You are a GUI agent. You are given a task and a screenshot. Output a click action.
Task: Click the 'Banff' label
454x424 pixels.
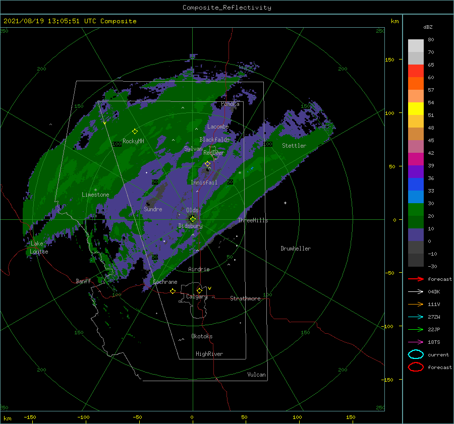pos(83,281)
